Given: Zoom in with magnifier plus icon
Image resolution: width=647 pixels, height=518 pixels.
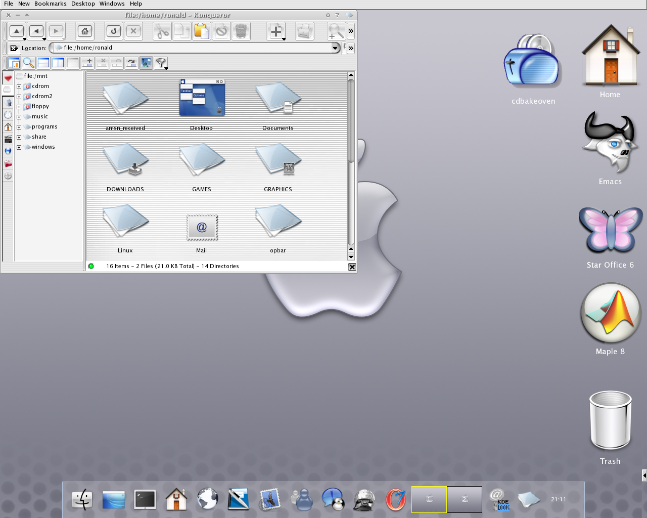Looking at the screenshot, I should [336, 31].
